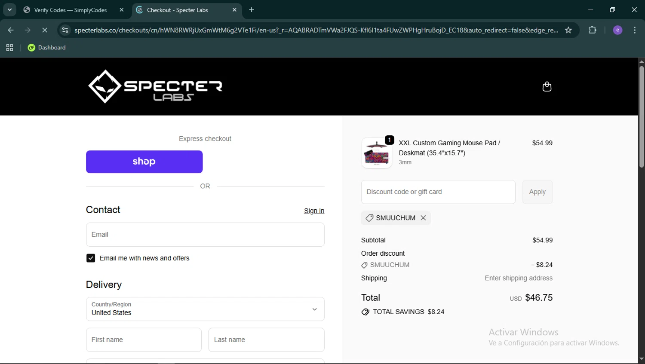Open a new browser tab
The width and height of the screenshot is (645, 364).
pos(252,10)
